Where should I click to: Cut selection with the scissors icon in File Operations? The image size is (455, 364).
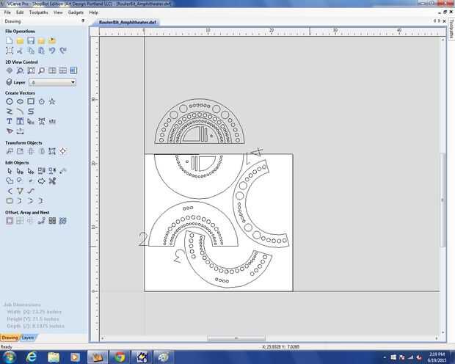[20, 51]
